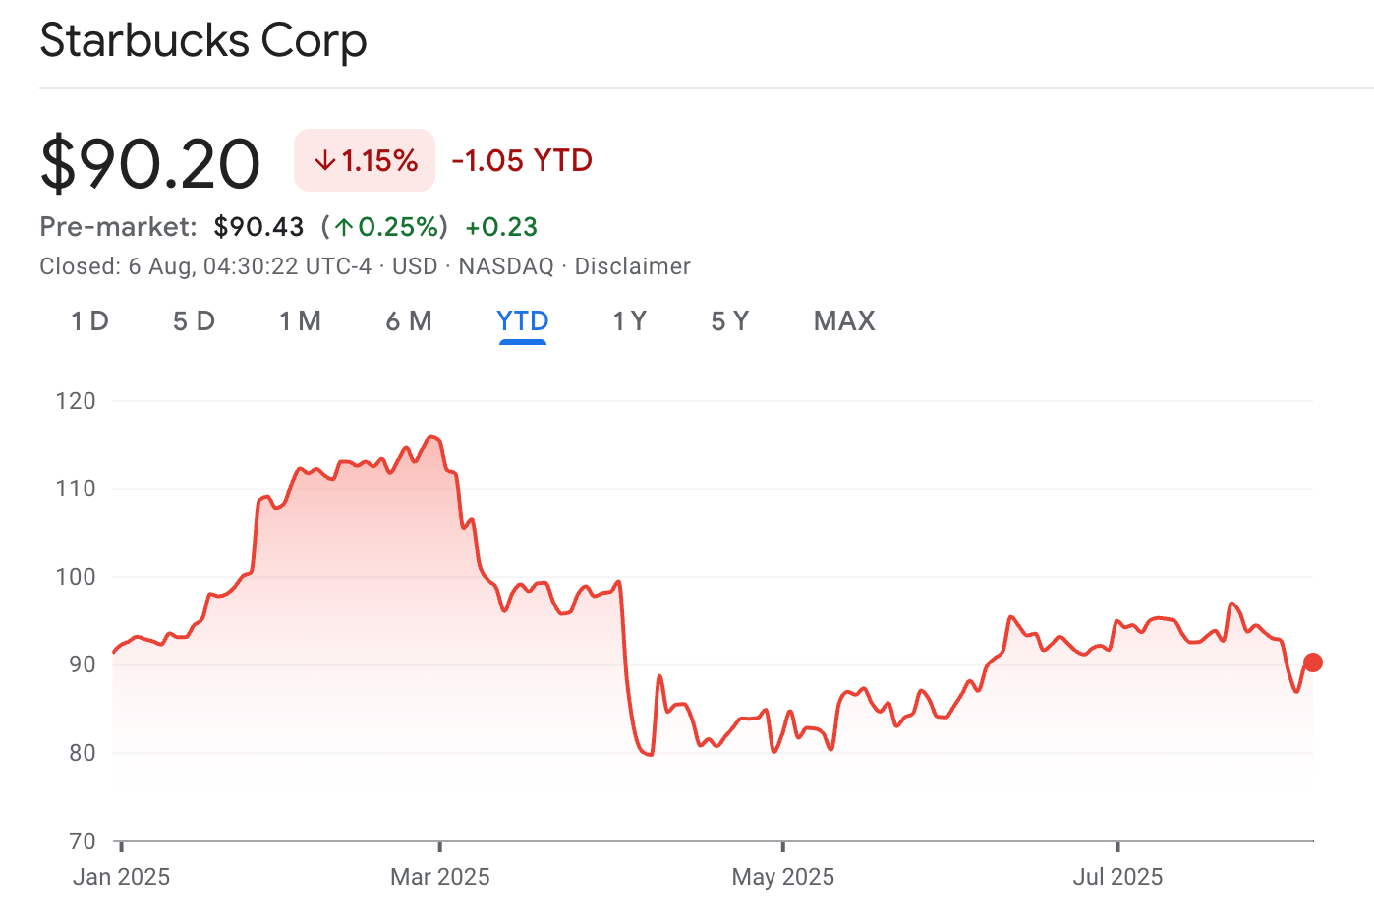Viewport: 1374px width, 922px height.
Task: Show the 1 M chart view
Action: click(300, 321)
